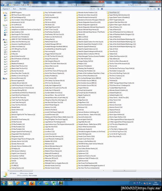Select Burnout Legends [U] folder
Image resolution: width=162 pixels, height=191 pixels.
17,81
